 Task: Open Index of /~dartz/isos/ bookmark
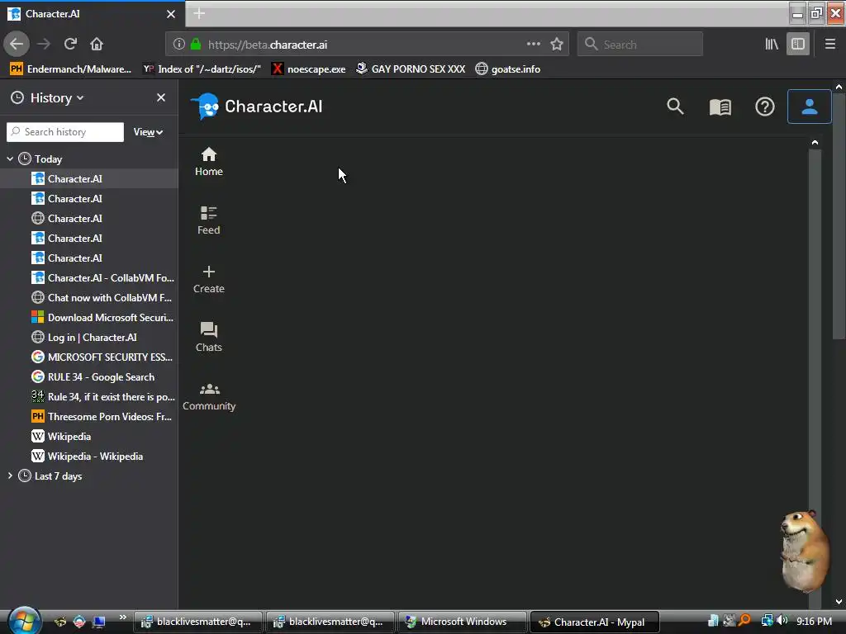[x=202, y=69]
